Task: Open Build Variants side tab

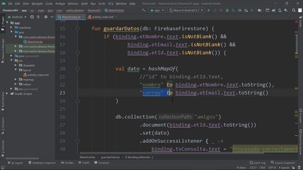Action: coord(3,101)
